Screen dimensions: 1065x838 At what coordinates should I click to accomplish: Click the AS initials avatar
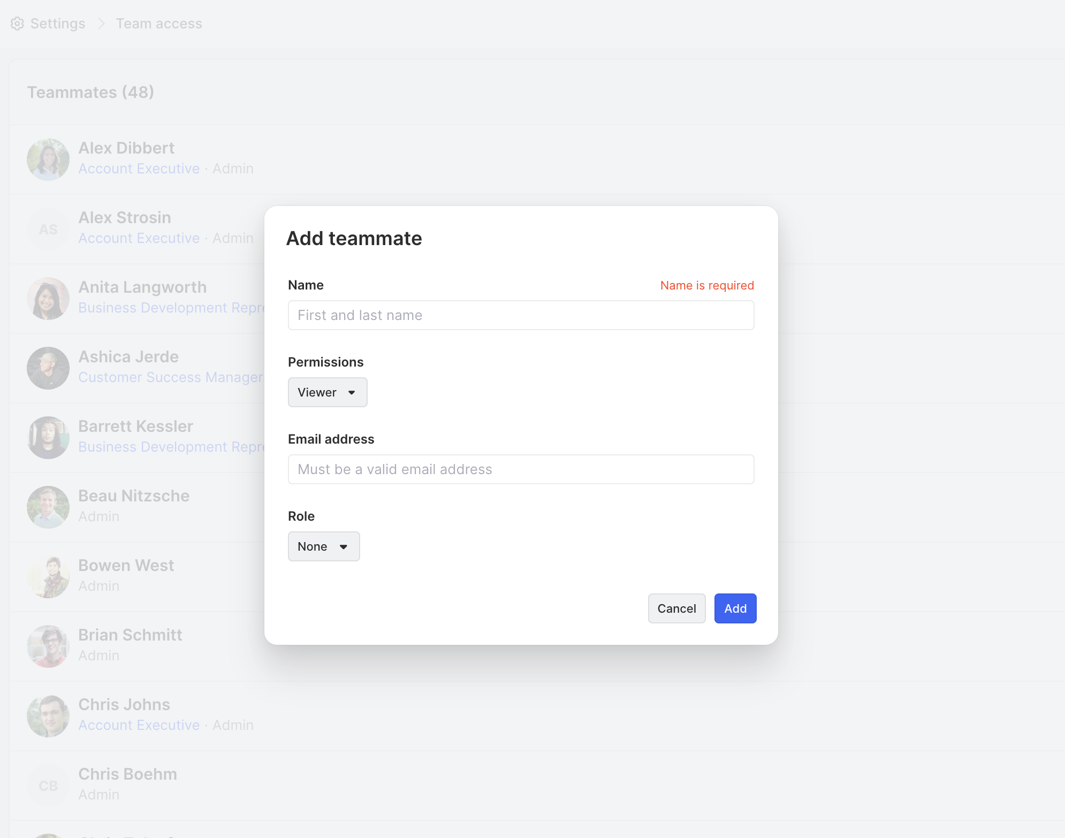click(x=48, y=229)
